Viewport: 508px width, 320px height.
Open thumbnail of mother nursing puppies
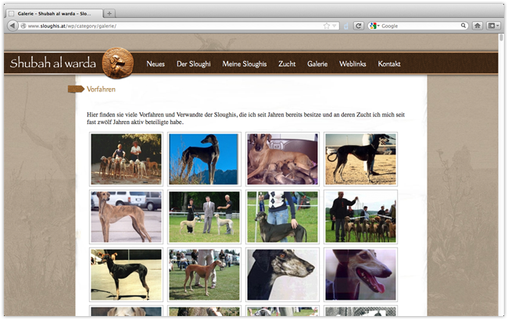click(x=282, y=159)
